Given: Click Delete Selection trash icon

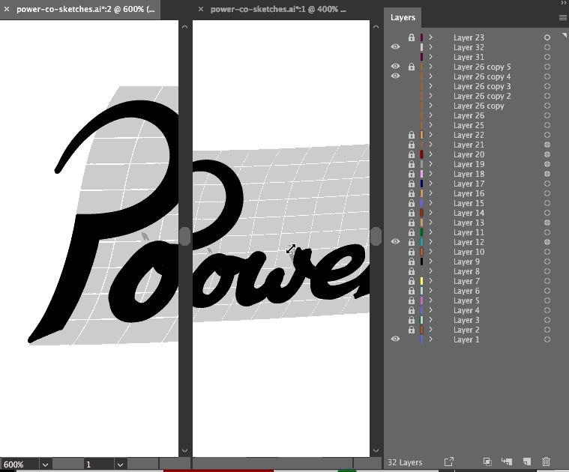Looking at the screenshot, I should [546, 462].
